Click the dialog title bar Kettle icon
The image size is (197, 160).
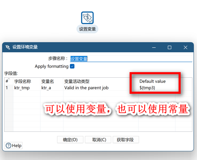pos(8,47)
